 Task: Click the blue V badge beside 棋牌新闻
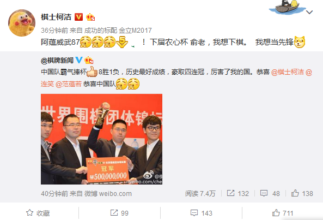(79, 60)
